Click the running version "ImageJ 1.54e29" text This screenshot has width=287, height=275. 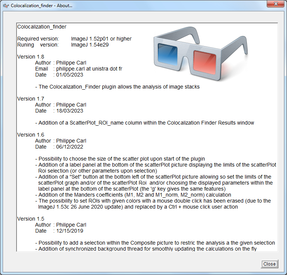pyautogui.click(x=90, y=45)
